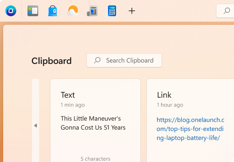This screenshot has width=234, height=162.
Task: Click the "Link" card title
Action: click(x=164, y=95)
